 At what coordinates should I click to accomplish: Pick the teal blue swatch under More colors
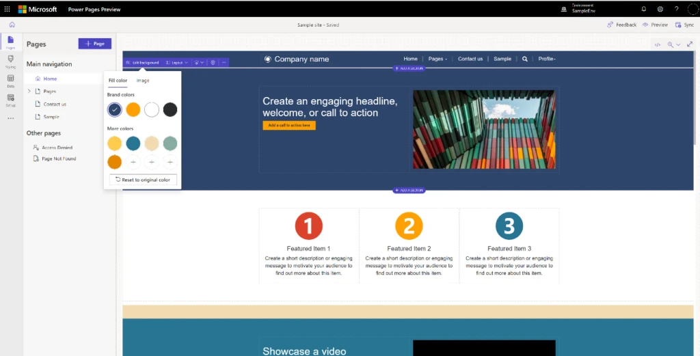[133, 143]
